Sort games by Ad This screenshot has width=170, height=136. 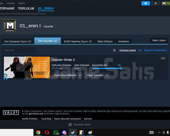[x=140, y=50]
